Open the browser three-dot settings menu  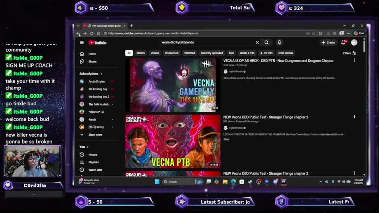pyautogui.click(x=348, y=33)
